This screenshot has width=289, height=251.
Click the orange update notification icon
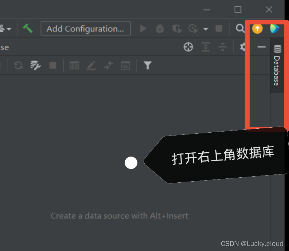257,29
